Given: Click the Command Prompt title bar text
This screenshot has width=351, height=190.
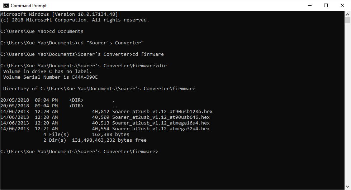Looking at the screenshot, I should (29, 6).
